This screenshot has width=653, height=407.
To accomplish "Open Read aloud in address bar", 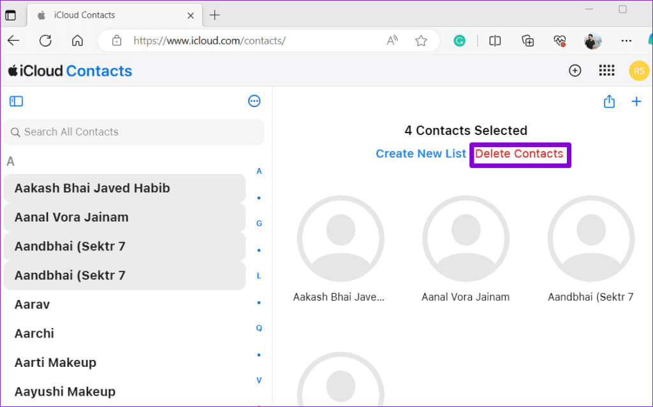I will pyautogui.click(x=392, y=40).
